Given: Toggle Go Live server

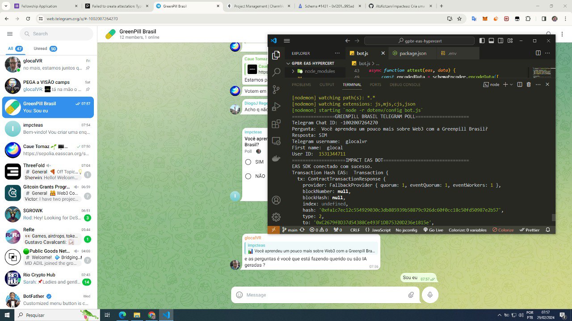Looking at the screenshot, I should [433, 230].
